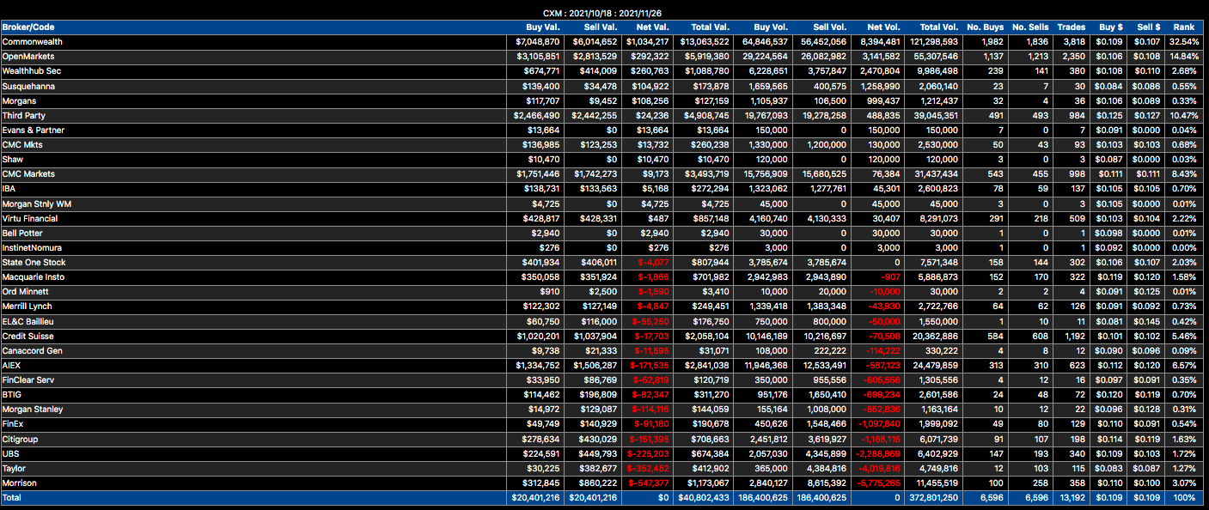1209x510 pixels.
Task: Click the Taylor broker name
Action: [15, 469]
